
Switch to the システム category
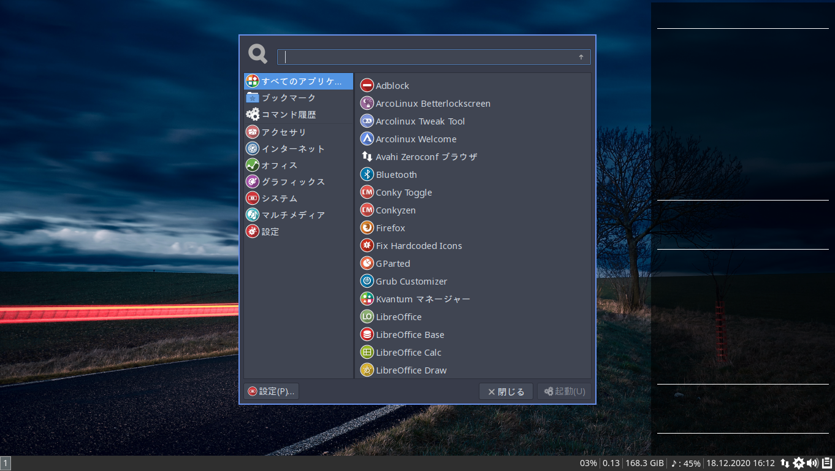click(299, 198)
